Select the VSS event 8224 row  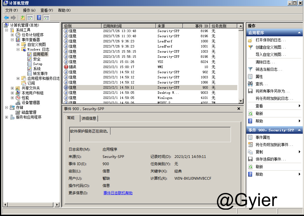pos(150,62)
